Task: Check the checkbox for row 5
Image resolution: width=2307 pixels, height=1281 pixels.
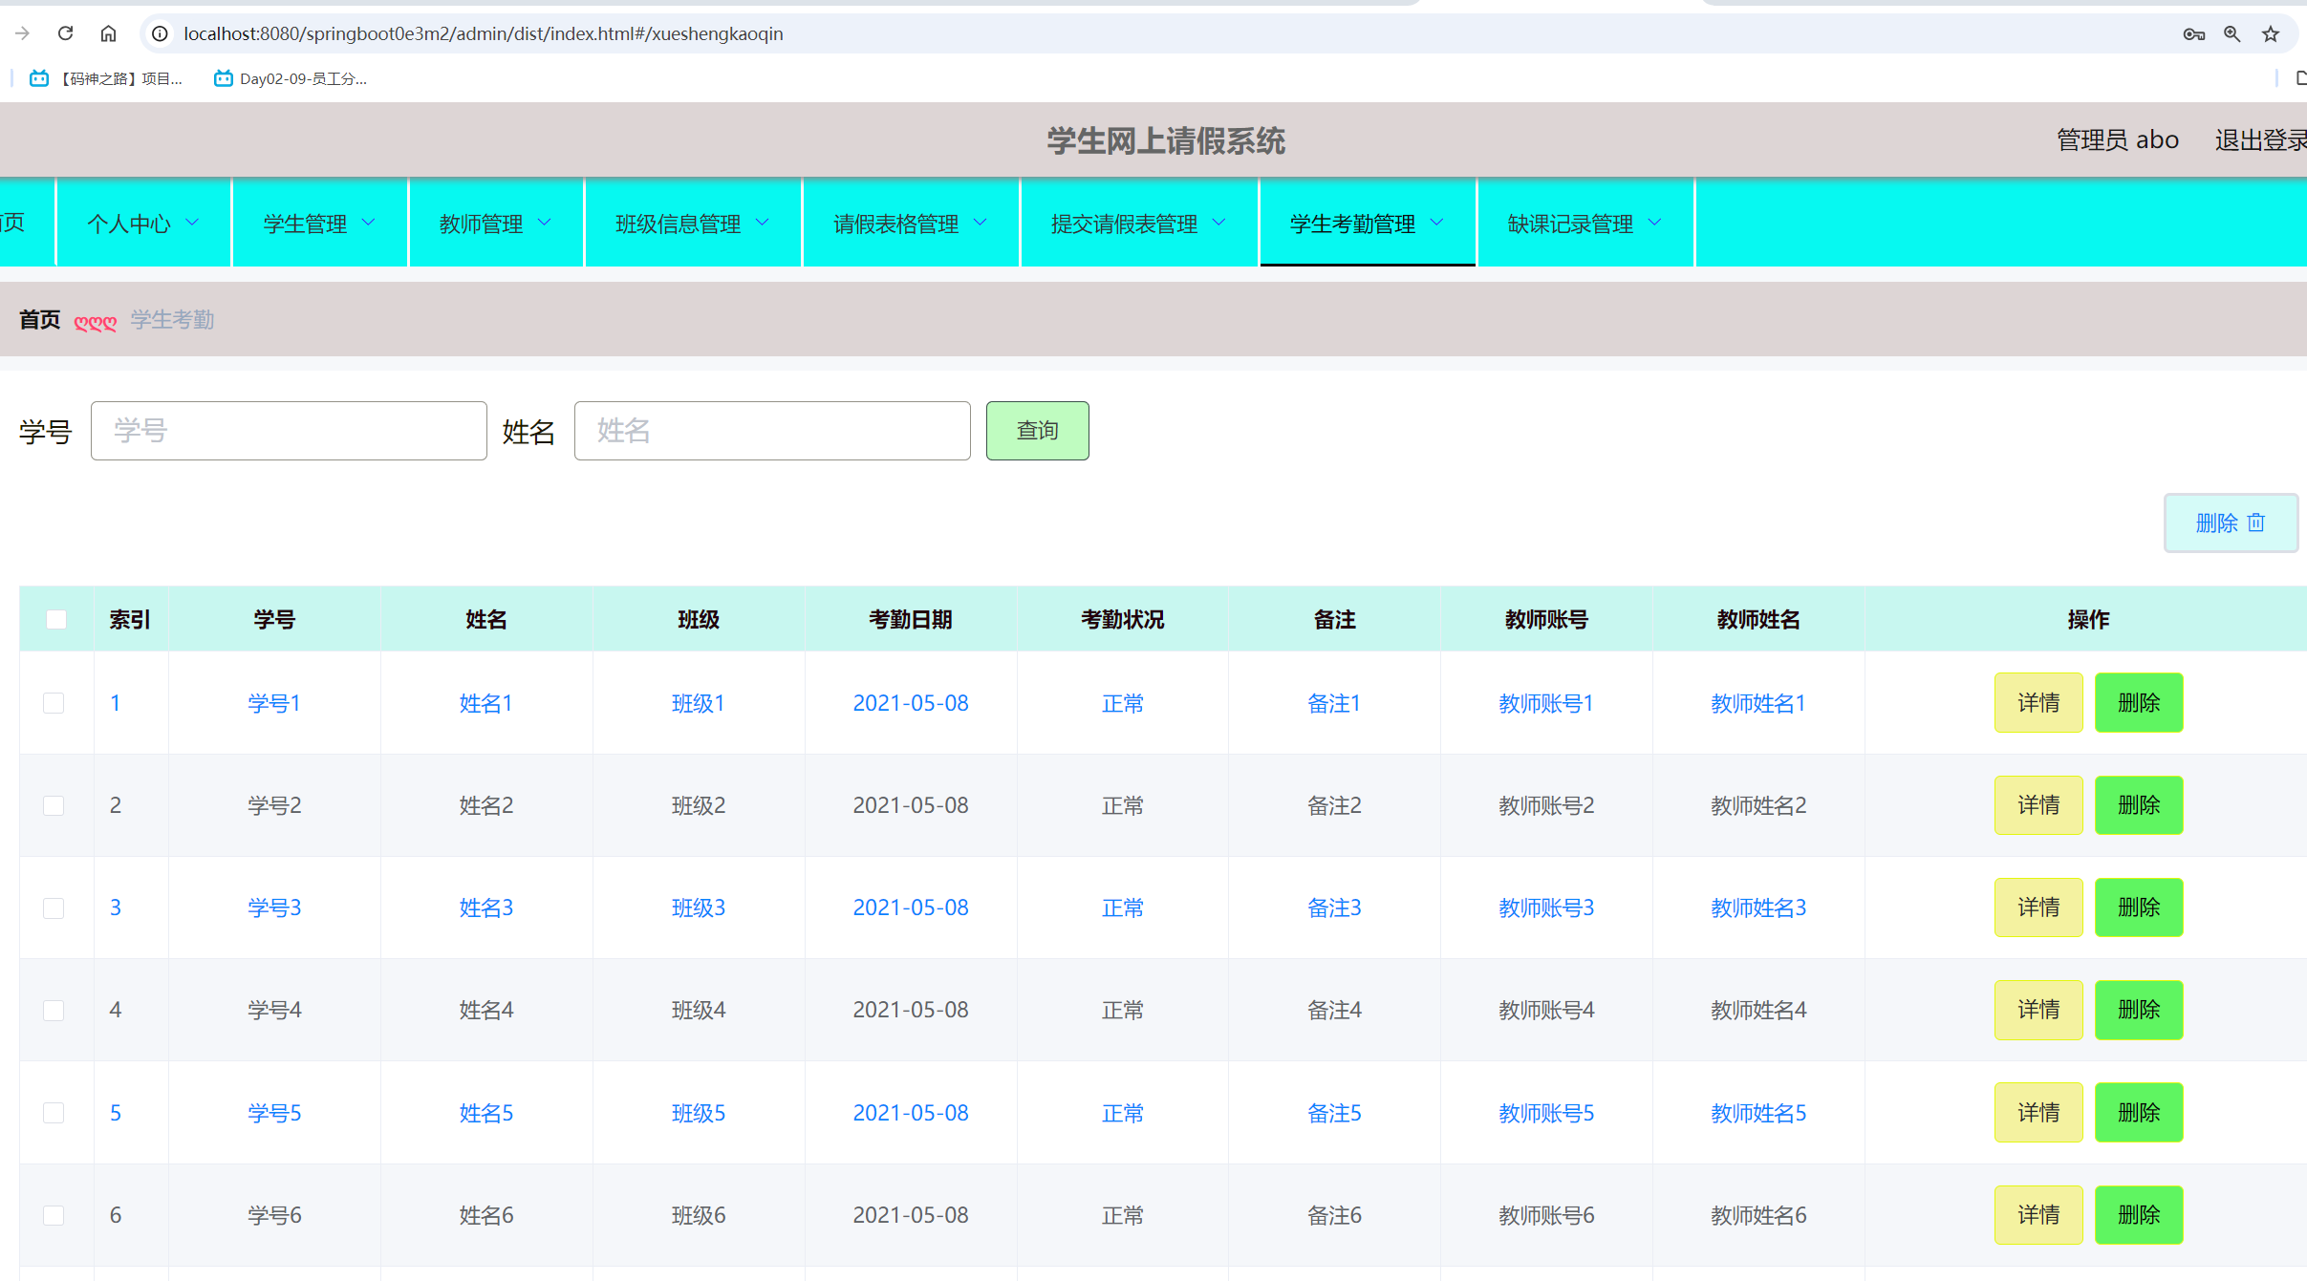Action: tap(54, 1112)
